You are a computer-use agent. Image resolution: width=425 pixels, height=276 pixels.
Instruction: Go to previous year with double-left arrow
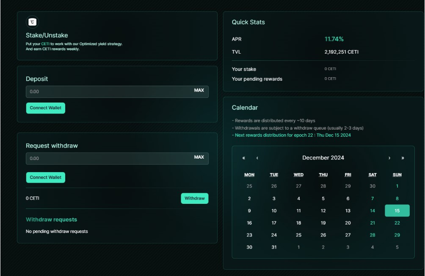coord(244,158)
